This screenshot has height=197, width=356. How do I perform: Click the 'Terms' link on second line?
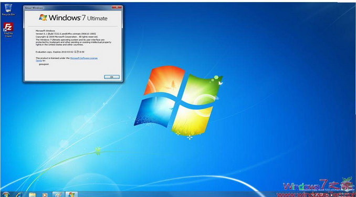pos(39,60)
